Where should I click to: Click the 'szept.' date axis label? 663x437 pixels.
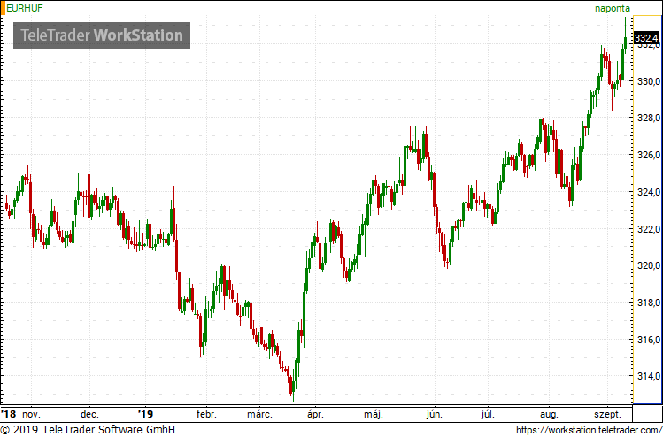pos(607,414)
